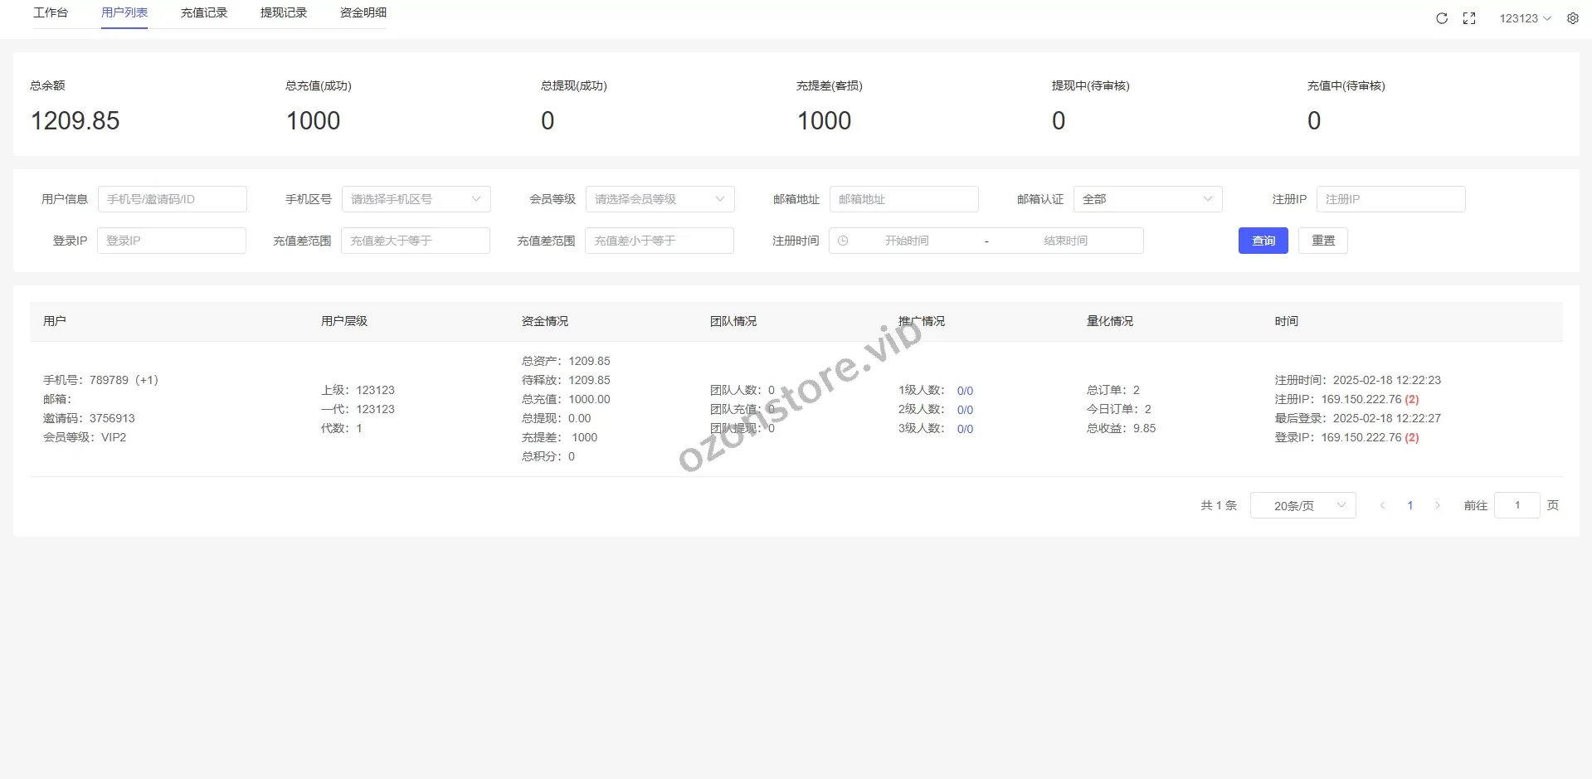Click the level 1 referral count 0/0 link

tap(965, 391)
